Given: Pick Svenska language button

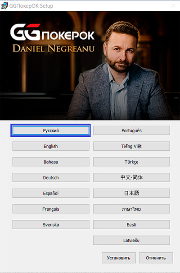Looking at the screenshot, I should point(51,224).
